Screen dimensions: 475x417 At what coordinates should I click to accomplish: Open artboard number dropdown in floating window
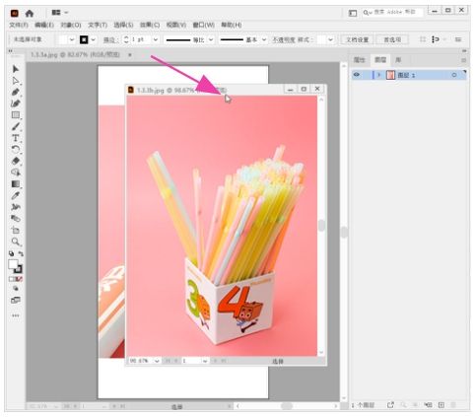click(205, 361)
